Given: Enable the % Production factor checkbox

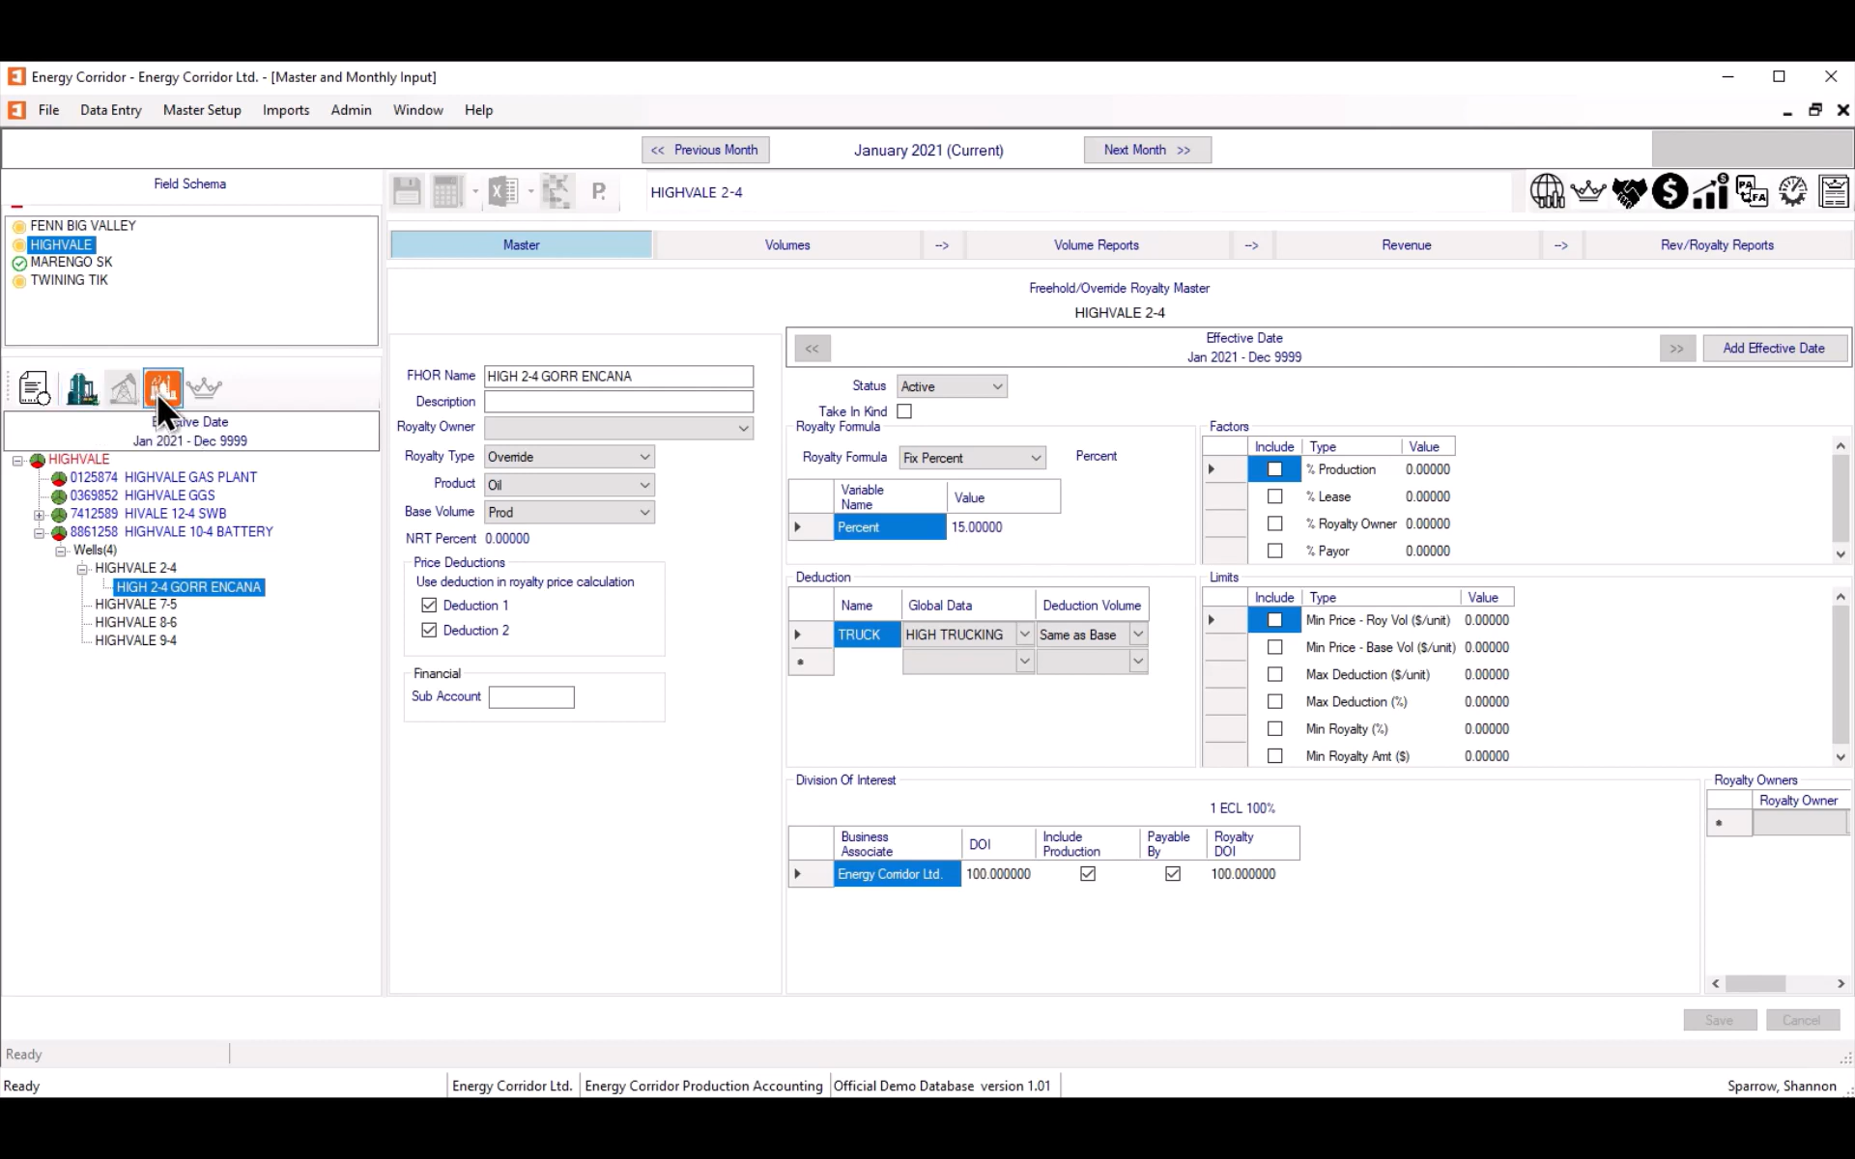Looking at the screenshot, I should click(1275, 469).
